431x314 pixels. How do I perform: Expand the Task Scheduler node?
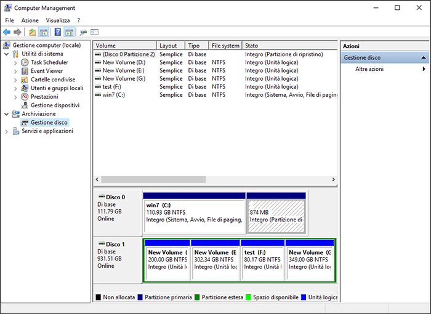(x=15, y=63)
